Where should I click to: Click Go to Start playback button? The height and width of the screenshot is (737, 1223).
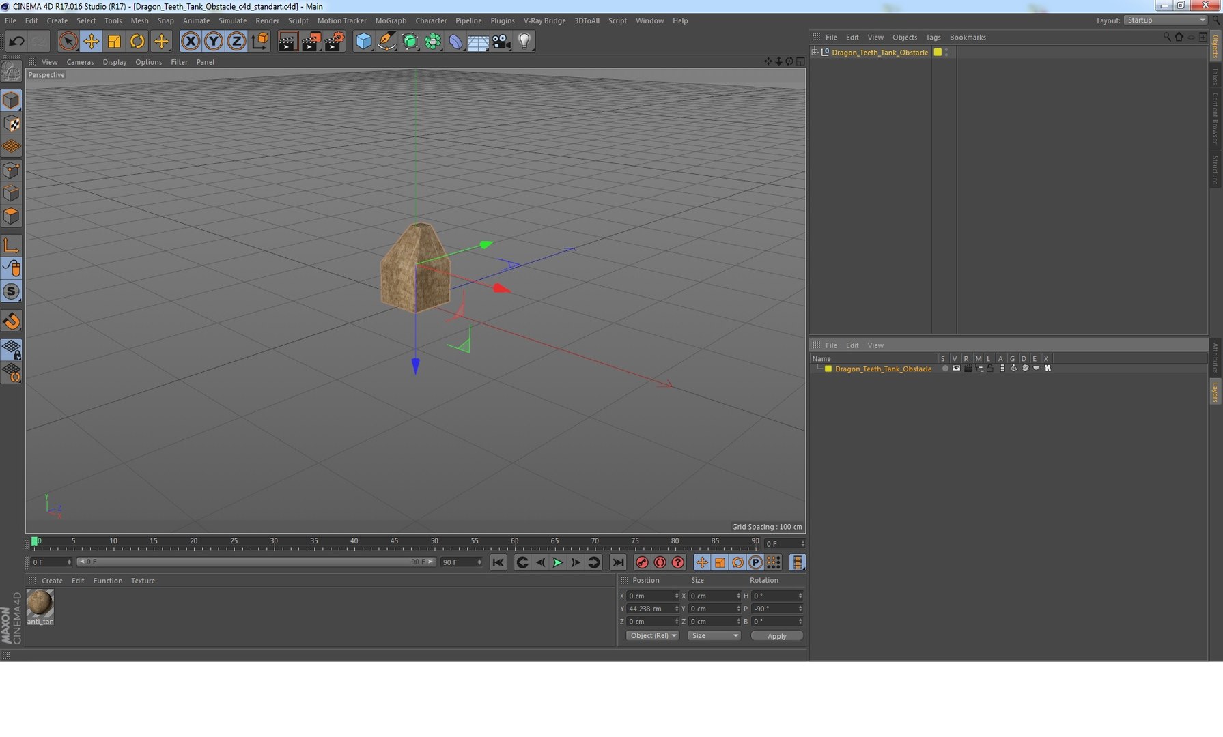tap(498, 562)
